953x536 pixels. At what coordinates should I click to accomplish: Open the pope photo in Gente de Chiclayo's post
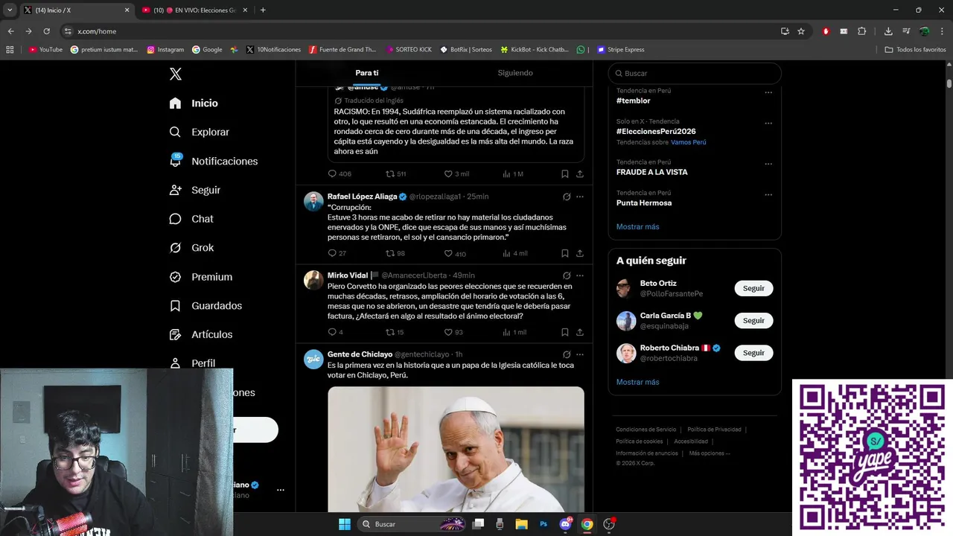456,449
